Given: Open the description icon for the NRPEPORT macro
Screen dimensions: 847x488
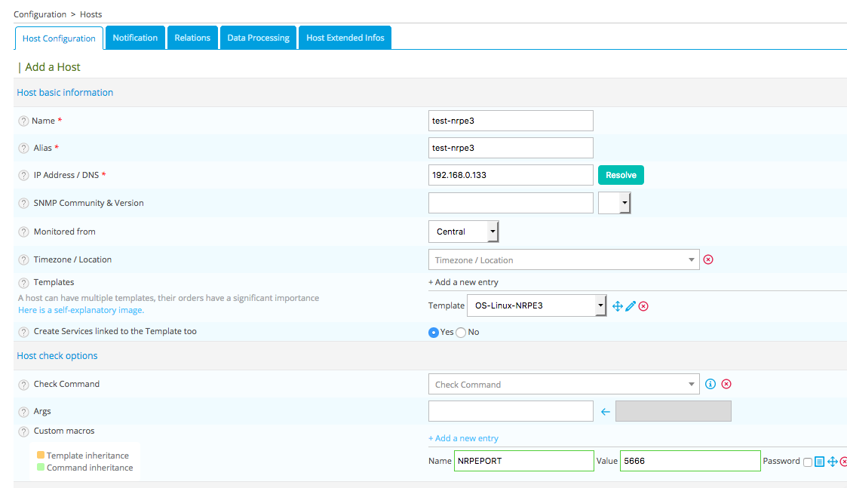Looking at the screenshot, I should click(x=820, y=462).
